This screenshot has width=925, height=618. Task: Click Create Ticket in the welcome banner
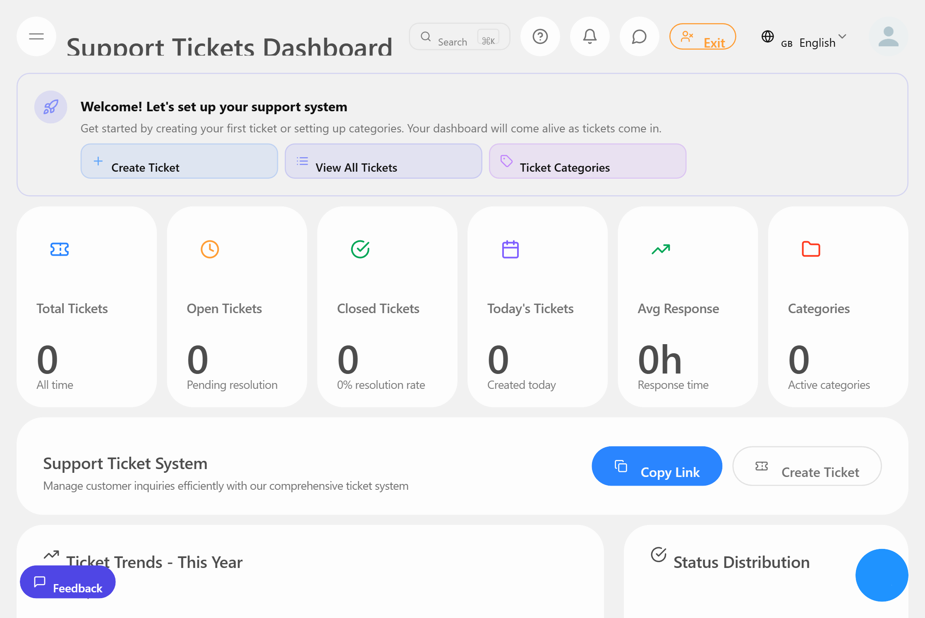[179, 161]
